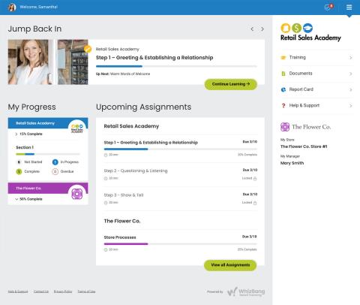Click the flower badge on The Flower Co. progress card
Screen dimensions: 360x305
tap(77, 194)
